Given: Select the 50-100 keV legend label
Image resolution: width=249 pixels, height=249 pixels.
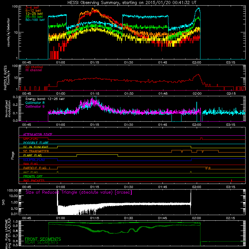Looking at the screenshot, I should 35,20.
